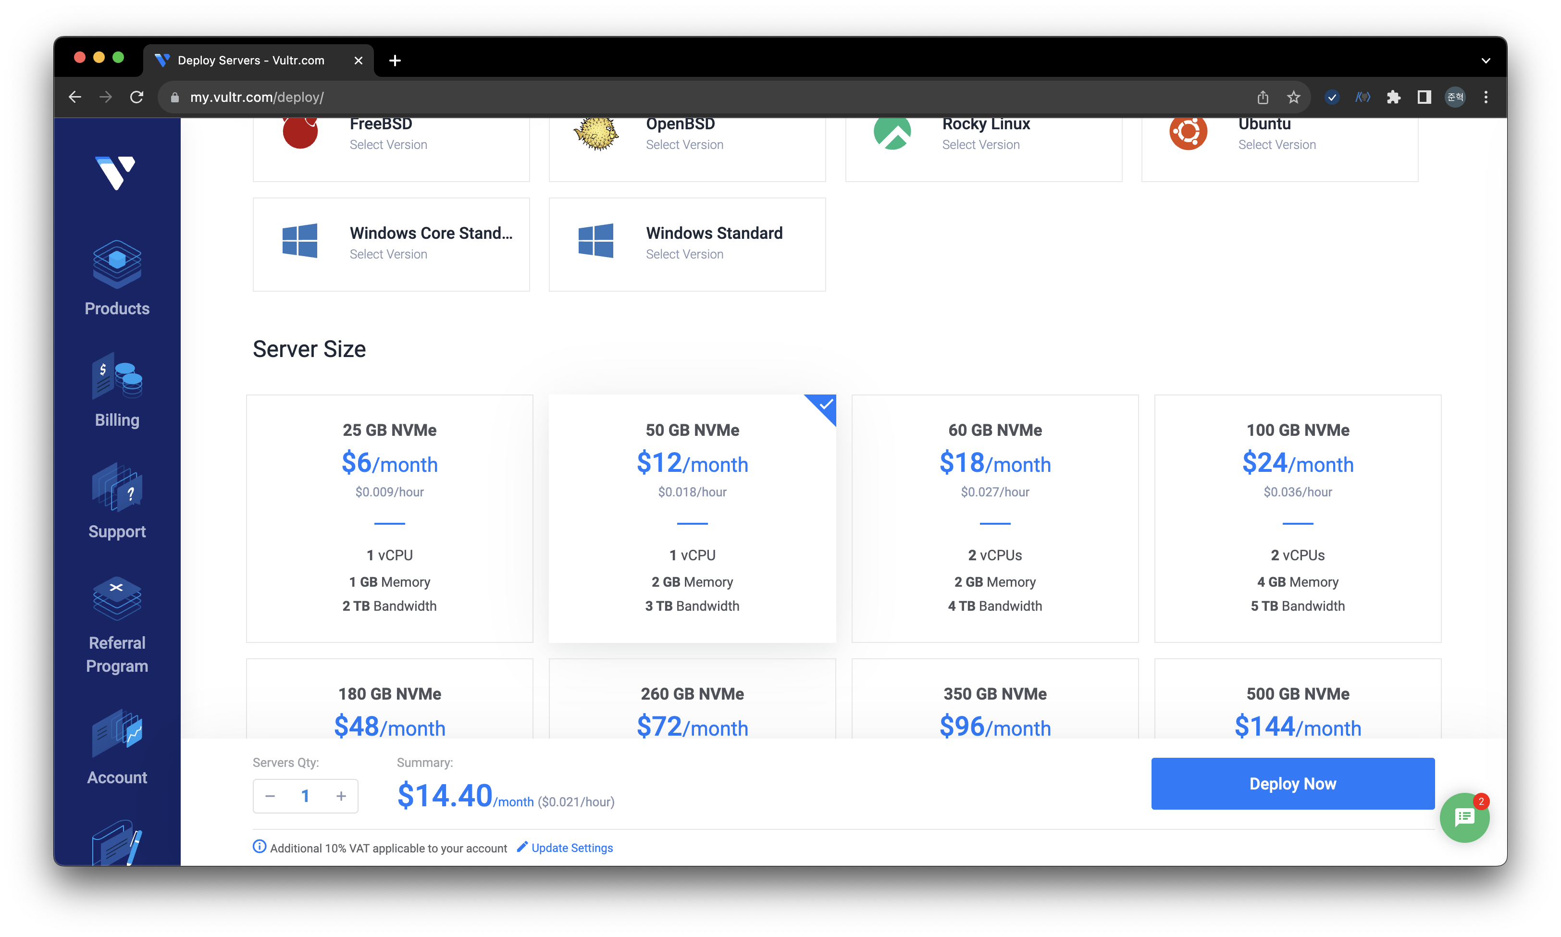The image size is (1561, 937).
Task: Increase servers quantity with plus button
Action: [341, 796]
